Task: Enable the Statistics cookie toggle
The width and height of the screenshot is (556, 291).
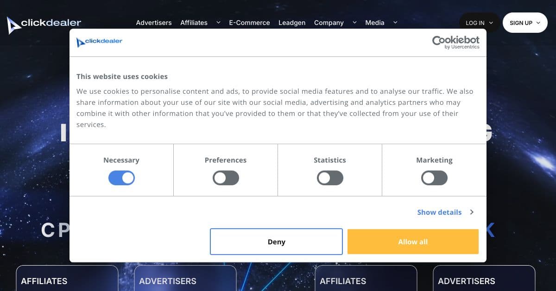Action: click(330, 178)
